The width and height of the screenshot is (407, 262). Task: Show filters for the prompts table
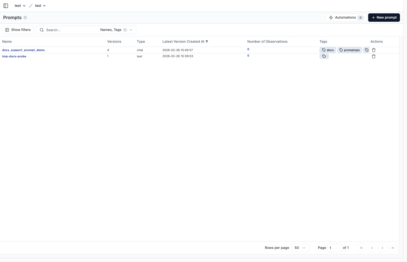pyautogui.click(x=18, y=30)
